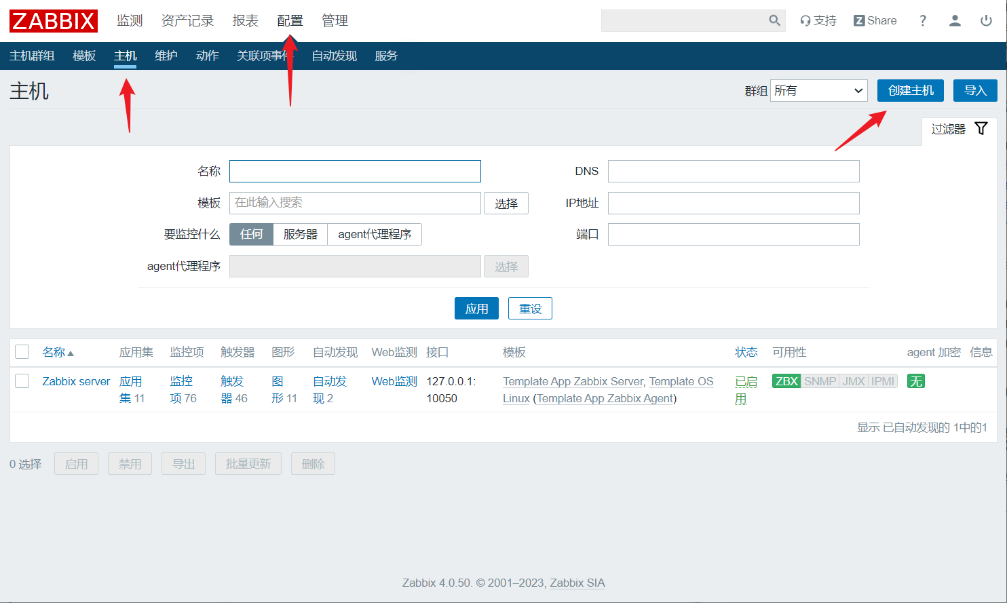Viewport: 1007px width, 603px height.
Task: Switch to the 模板 tab
Action: coord(84,56)
